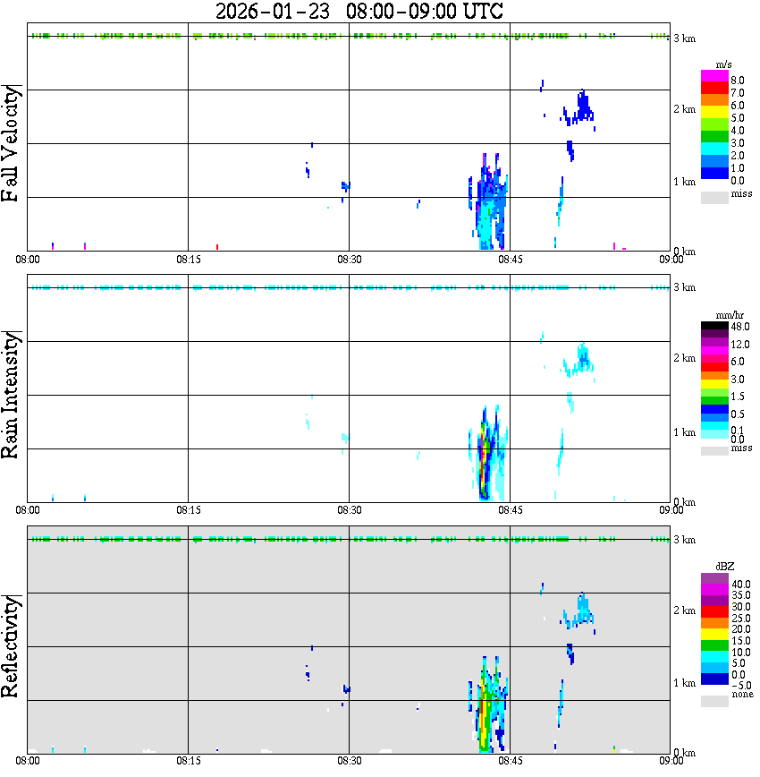
Task: Click the 35.0 value in the dBZ legend
Action: coord(741,595)
